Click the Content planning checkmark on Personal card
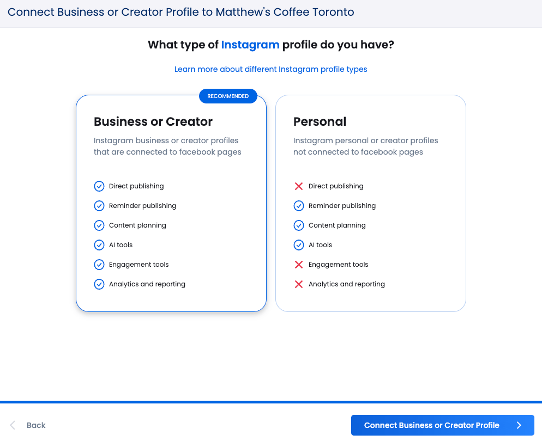542x447 pixels. (299, 225)
